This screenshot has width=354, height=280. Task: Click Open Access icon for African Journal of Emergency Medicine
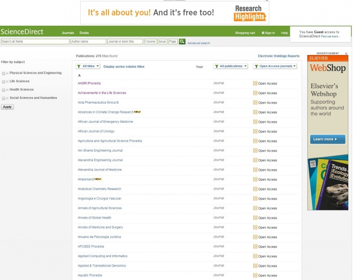tap(255, 122)
